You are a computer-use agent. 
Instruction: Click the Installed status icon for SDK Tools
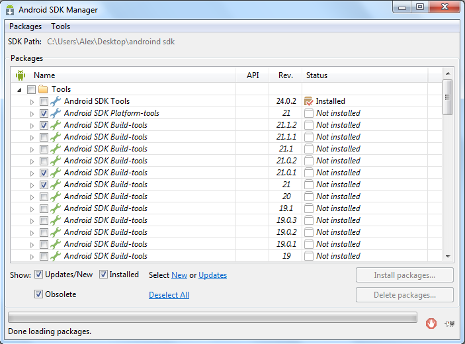tap(309, 101)
